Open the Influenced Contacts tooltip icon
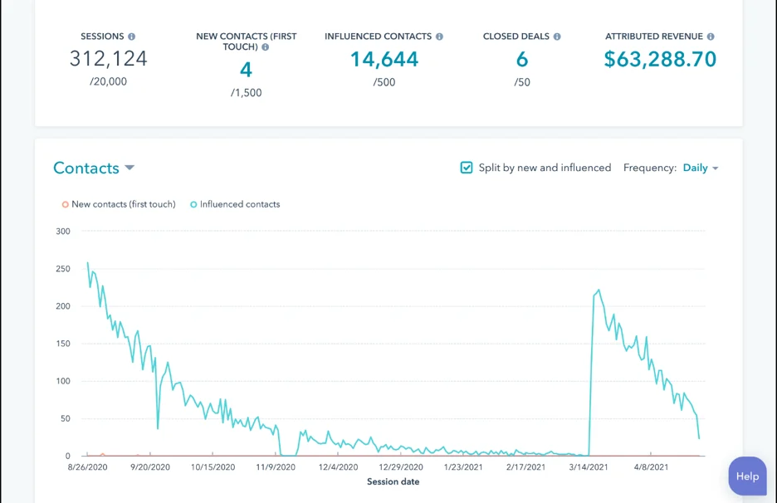This screenshot has width=777, height=503. tap(440, 37)
